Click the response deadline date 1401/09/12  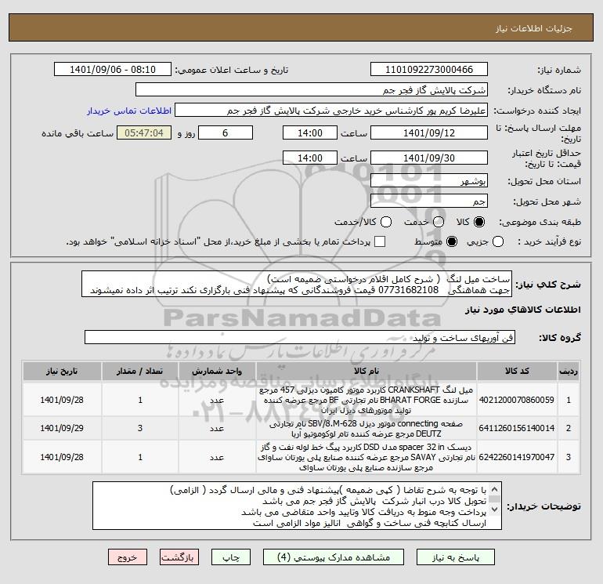pyautogui.click(x=429, y=133)
